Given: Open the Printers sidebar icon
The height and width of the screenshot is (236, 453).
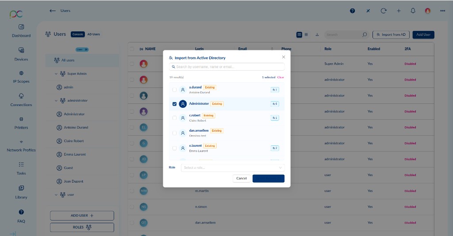Looking at the screenshot, I should (x=21, y=119).
